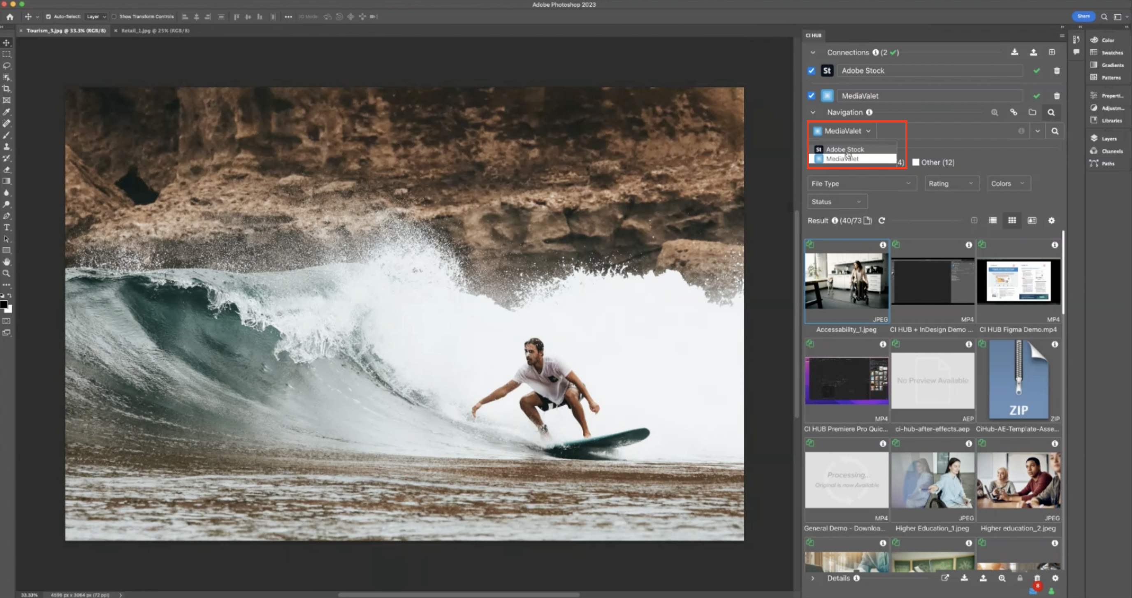Select the Brush tool
1132x598 pixels.
pyautogui.click(x=7, y=135)
